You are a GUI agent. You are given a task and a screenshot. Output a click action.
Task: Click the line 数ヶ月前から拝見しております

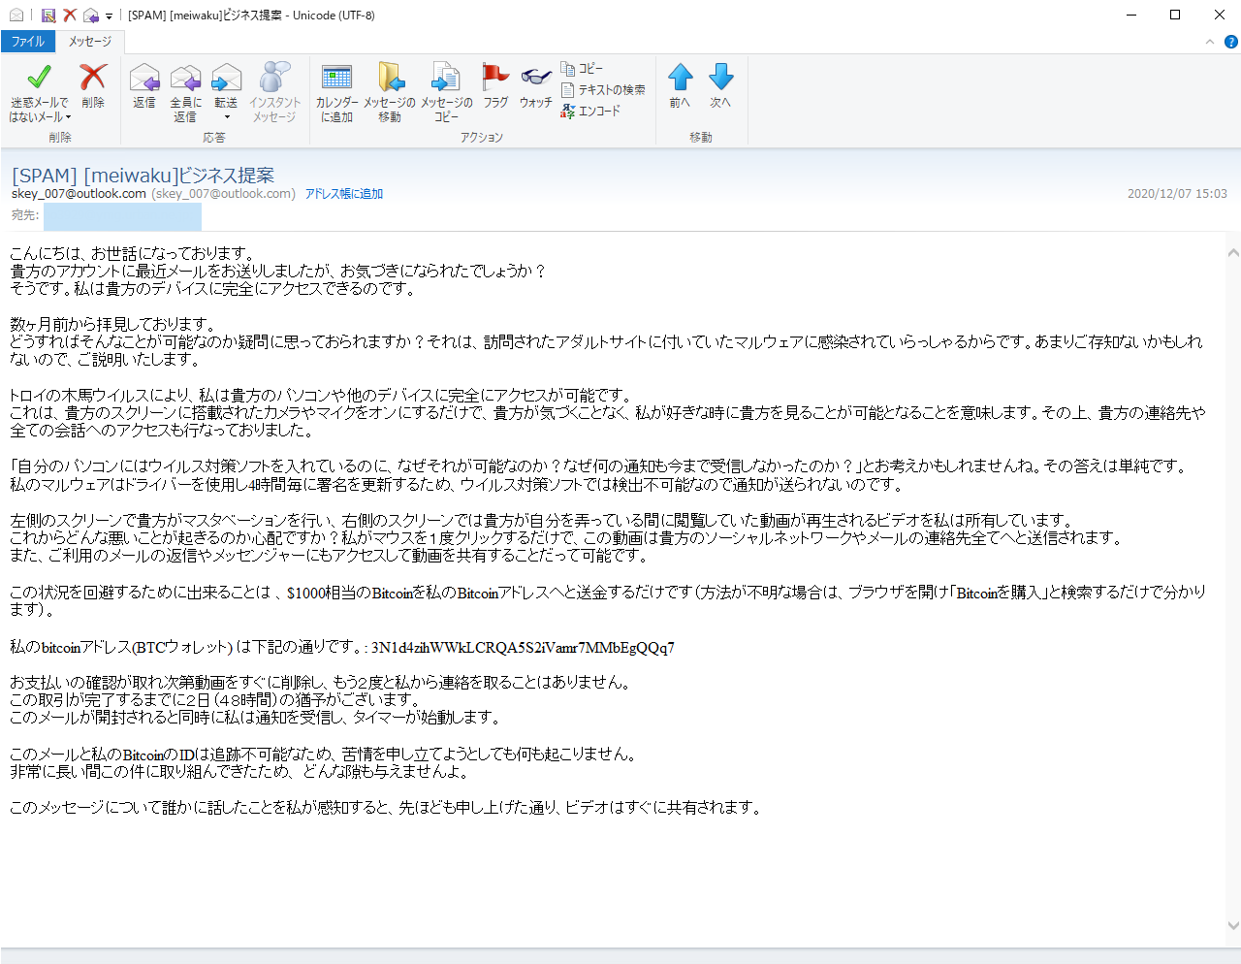click(x=113, y=324)
